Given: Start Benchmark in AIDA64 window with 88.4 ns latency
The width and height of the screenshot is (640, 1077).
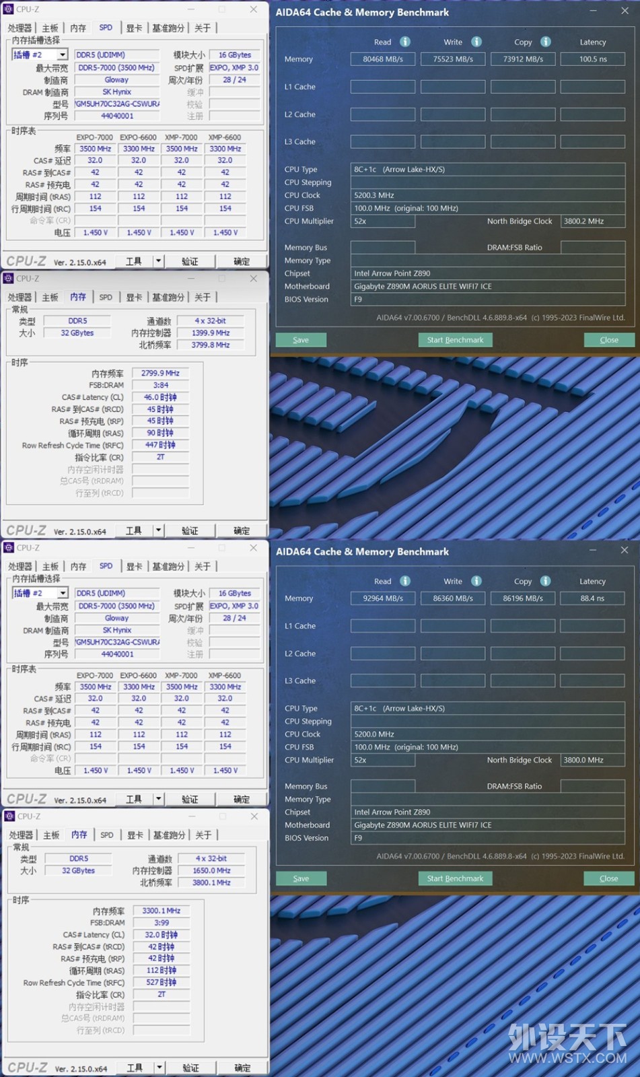Looking at the screenshot, I should coord(455,878).
